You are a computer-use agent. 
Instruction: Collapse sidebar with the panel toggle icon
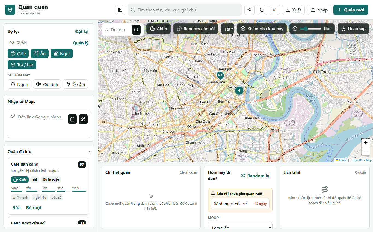(120, 10)
